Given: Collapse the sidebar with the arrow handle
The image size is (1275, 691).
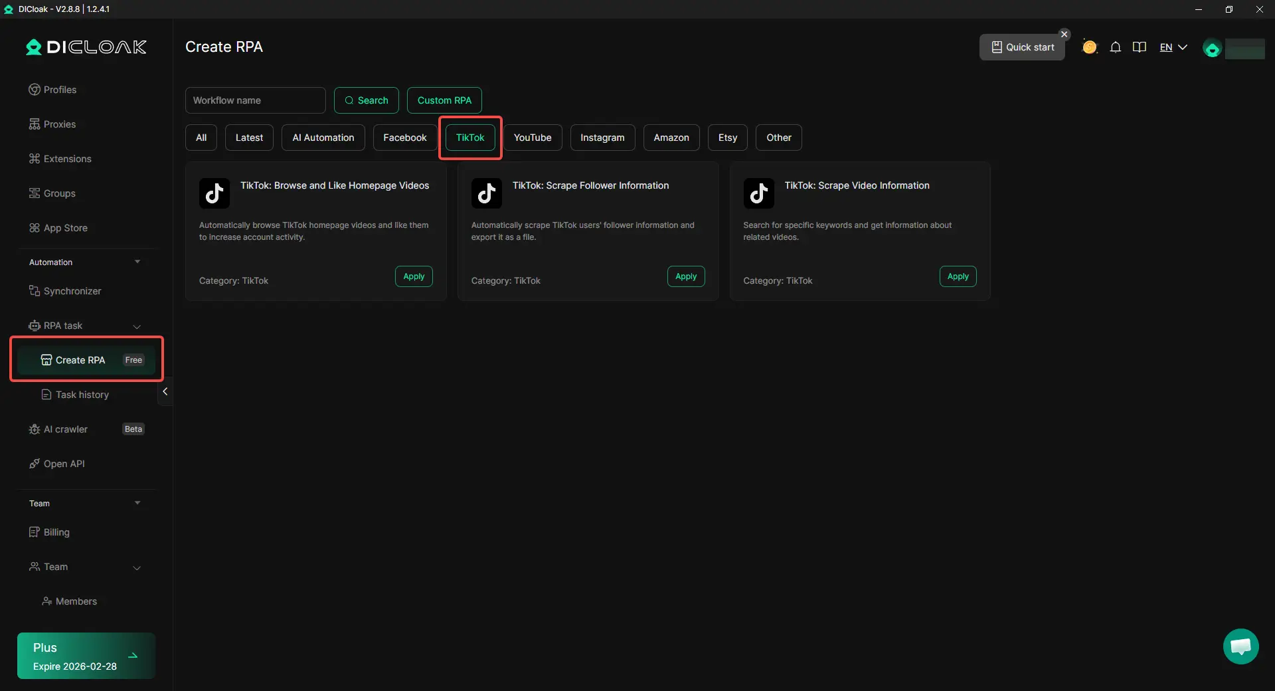Looking at the screenshot, I should 165,392.
